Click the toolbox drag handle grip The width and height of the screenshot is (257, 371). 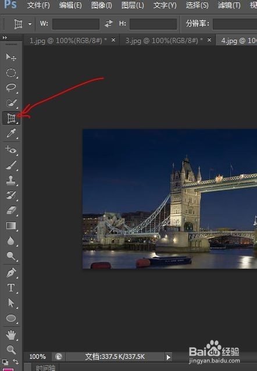coord(11,44)
